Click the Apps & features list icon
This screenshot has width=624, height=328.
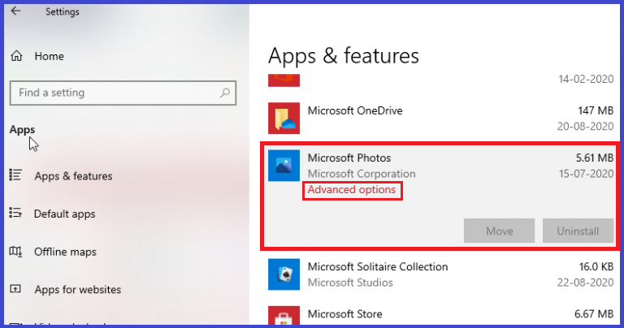pos(15,175)
